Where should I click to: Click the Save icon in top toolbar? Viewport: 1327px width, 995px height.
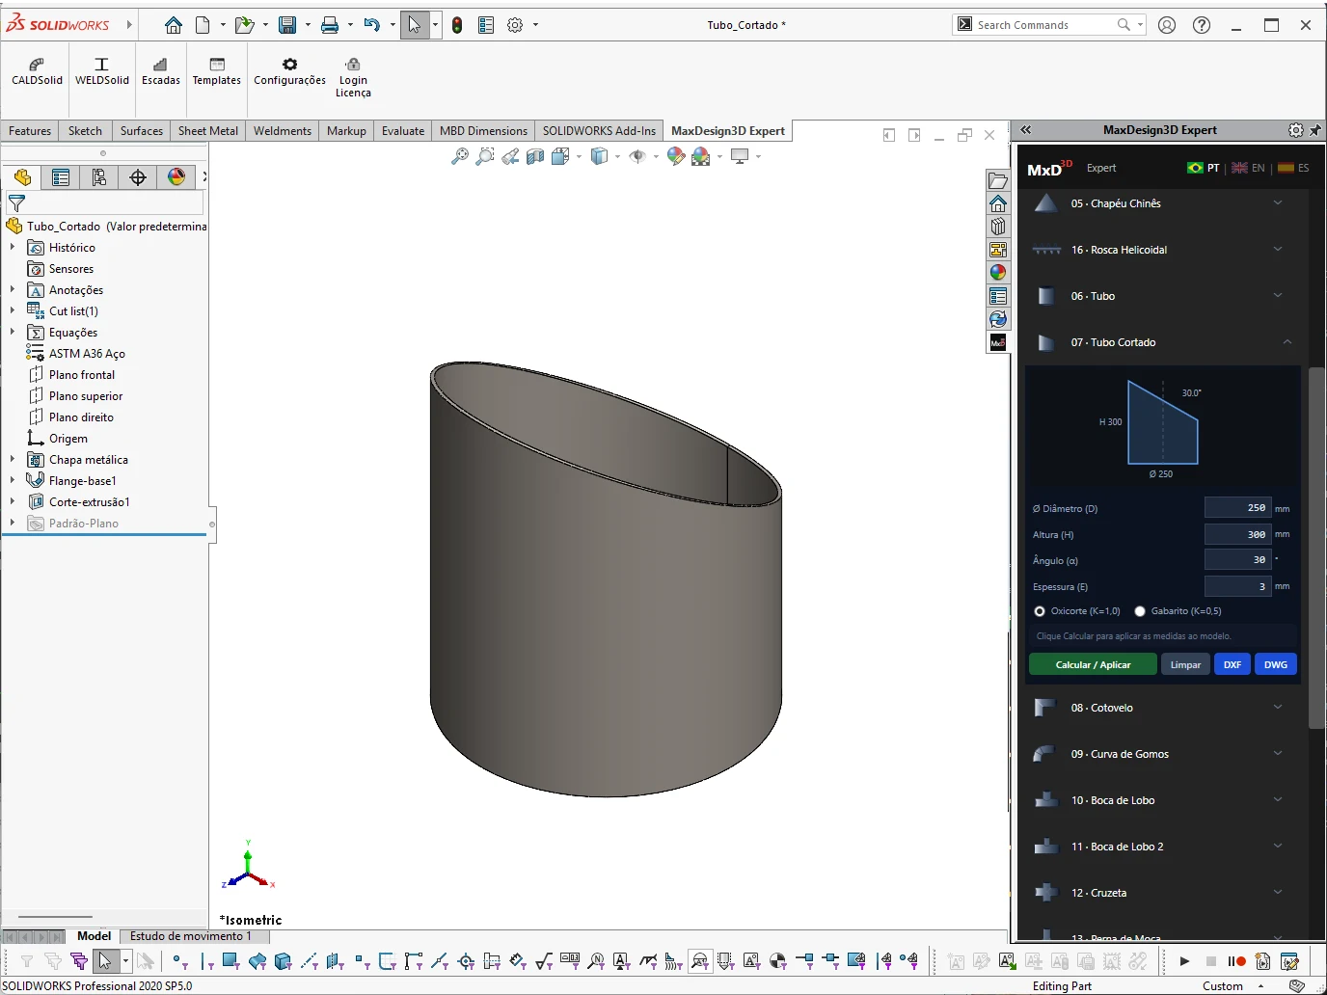click(287, 25)
